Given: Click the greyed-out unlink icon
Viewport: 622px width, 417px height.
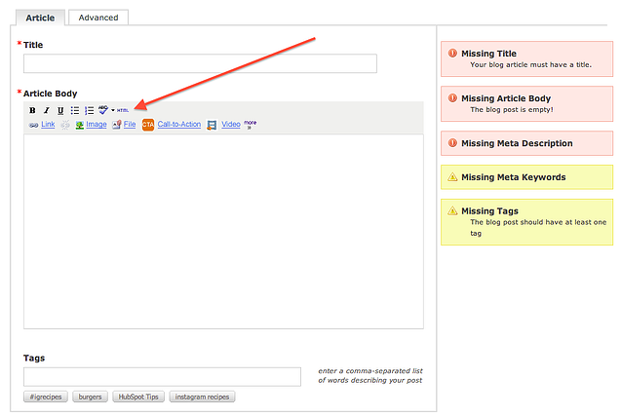Looking at the screenshot, I should click(65, 125).
